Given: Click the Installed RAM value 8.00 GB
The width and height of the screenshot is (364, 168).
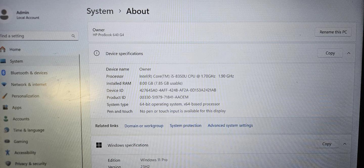Looking at the screenshot, I should [x=161, y=83].
